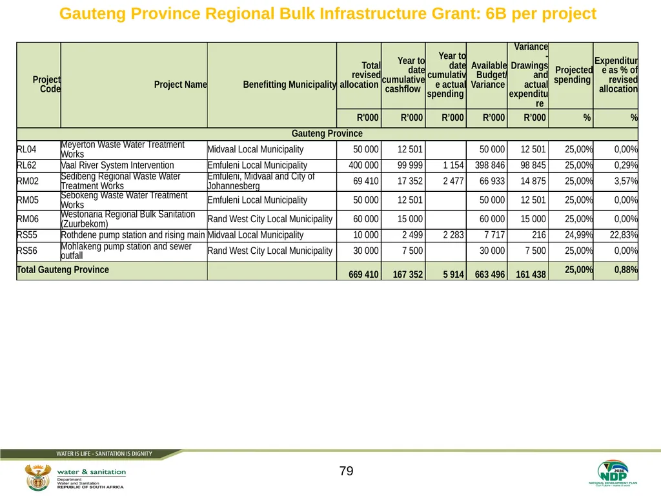Click the NDP 2030 logo
661x496 pixels.
(x=613, y=473)
